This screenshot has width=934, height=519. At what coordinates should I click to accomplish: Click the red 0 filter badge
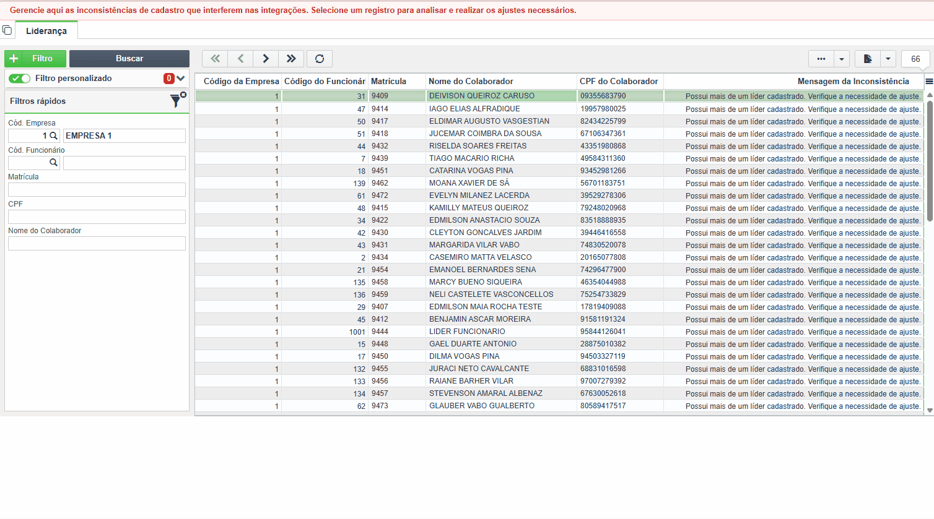coord(168,79)
